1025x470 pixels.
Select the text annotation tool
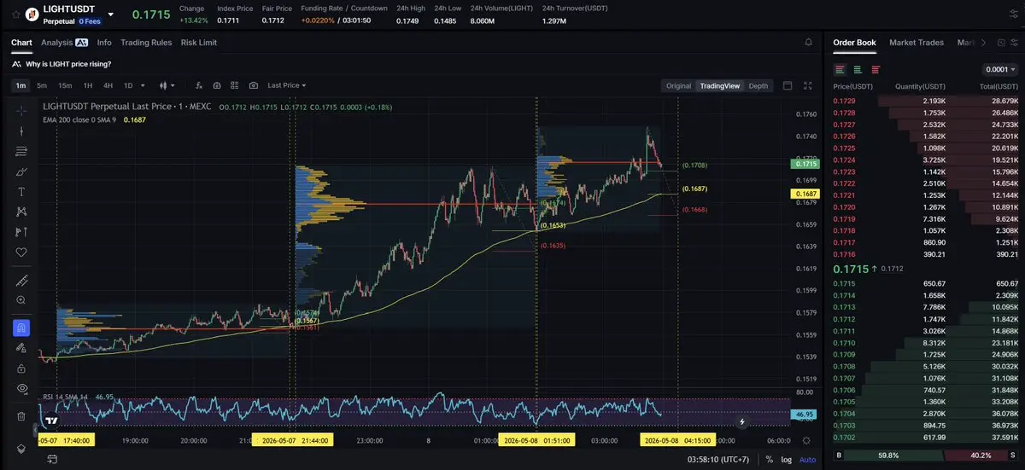pyautogui.click(x=21, y=191)
